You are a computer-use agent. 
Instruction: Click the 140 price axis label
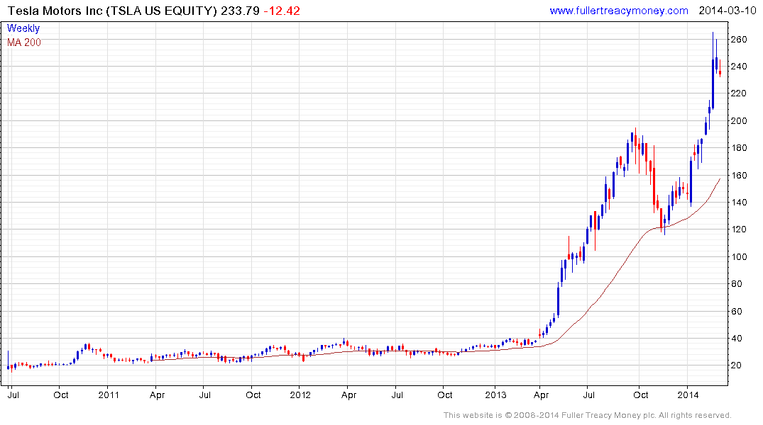point(739,203)
